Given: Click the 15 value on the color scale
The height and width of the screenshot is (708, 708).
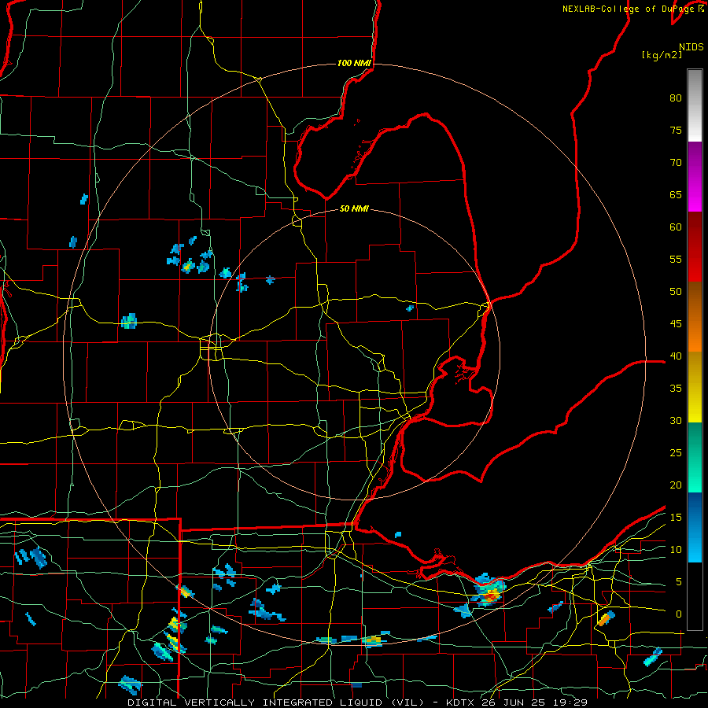Looking at the screenshot, I should pos(676,518).
